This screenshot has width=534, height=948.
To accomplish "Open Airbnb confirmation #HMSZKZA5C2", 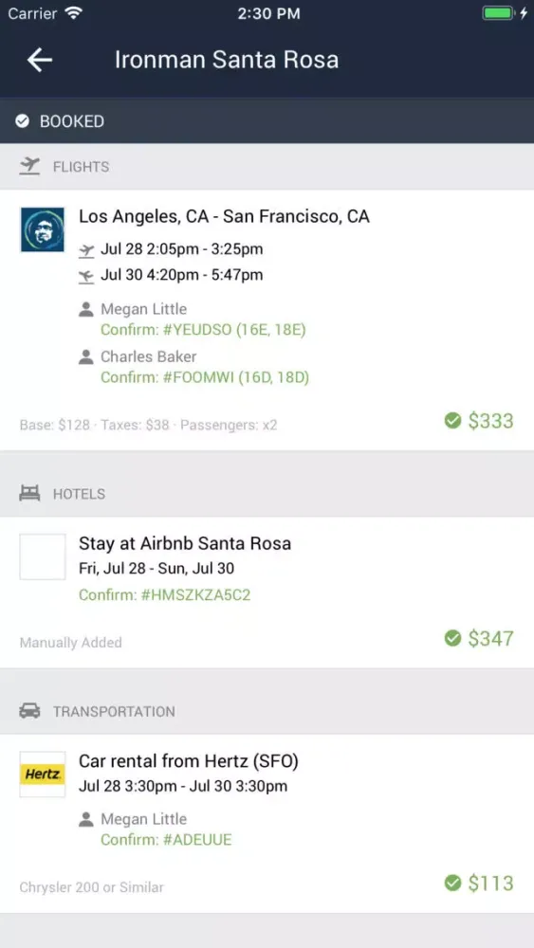I will point(164,595).
